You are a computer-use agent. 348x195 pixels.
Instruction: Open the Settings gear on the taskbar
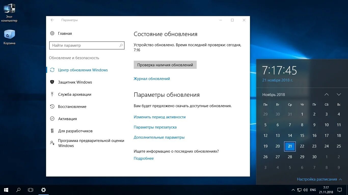(43, 190)
